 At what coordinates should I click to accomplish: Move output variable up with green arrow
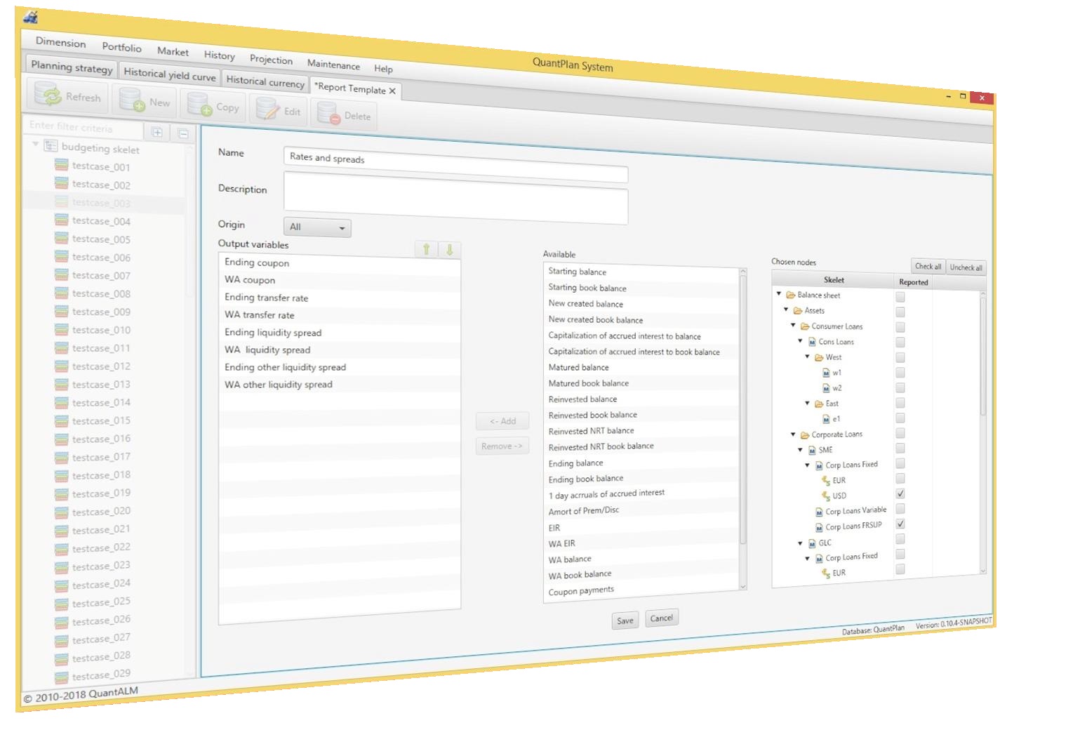[x=426, y=248]
